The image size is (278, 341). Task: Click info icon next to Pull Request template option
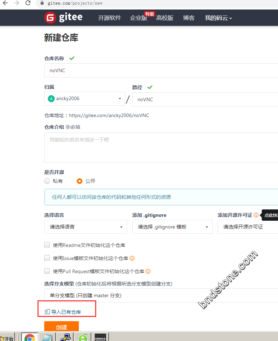point(148,271)
